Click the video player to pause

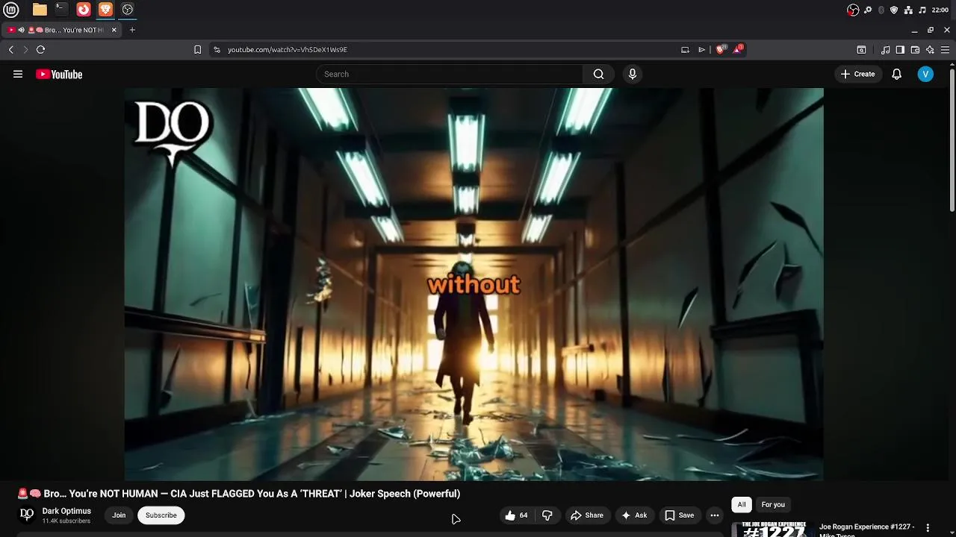point(474,284)
